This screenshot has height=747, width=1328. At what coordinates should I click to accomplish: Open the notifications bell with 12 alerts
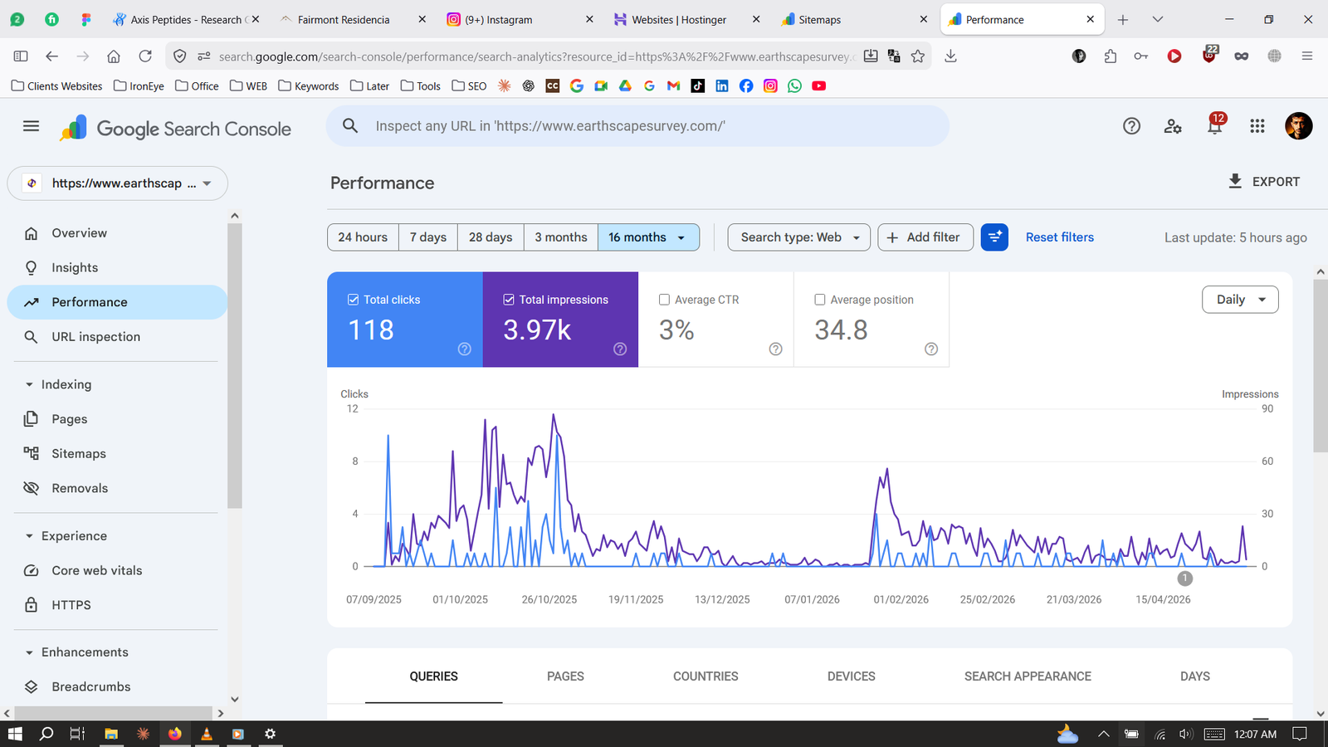point(1215,124)
